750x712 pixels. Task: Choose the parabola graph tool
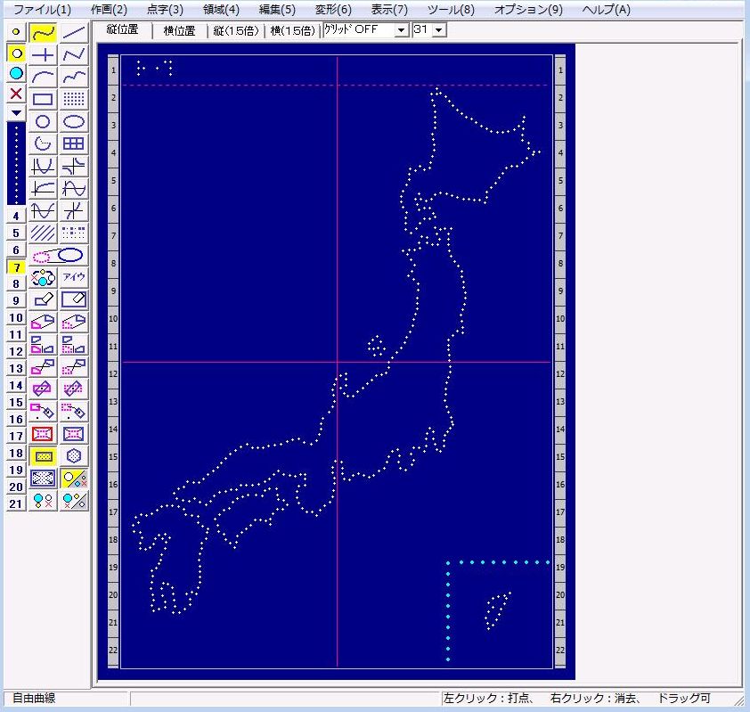43,166
